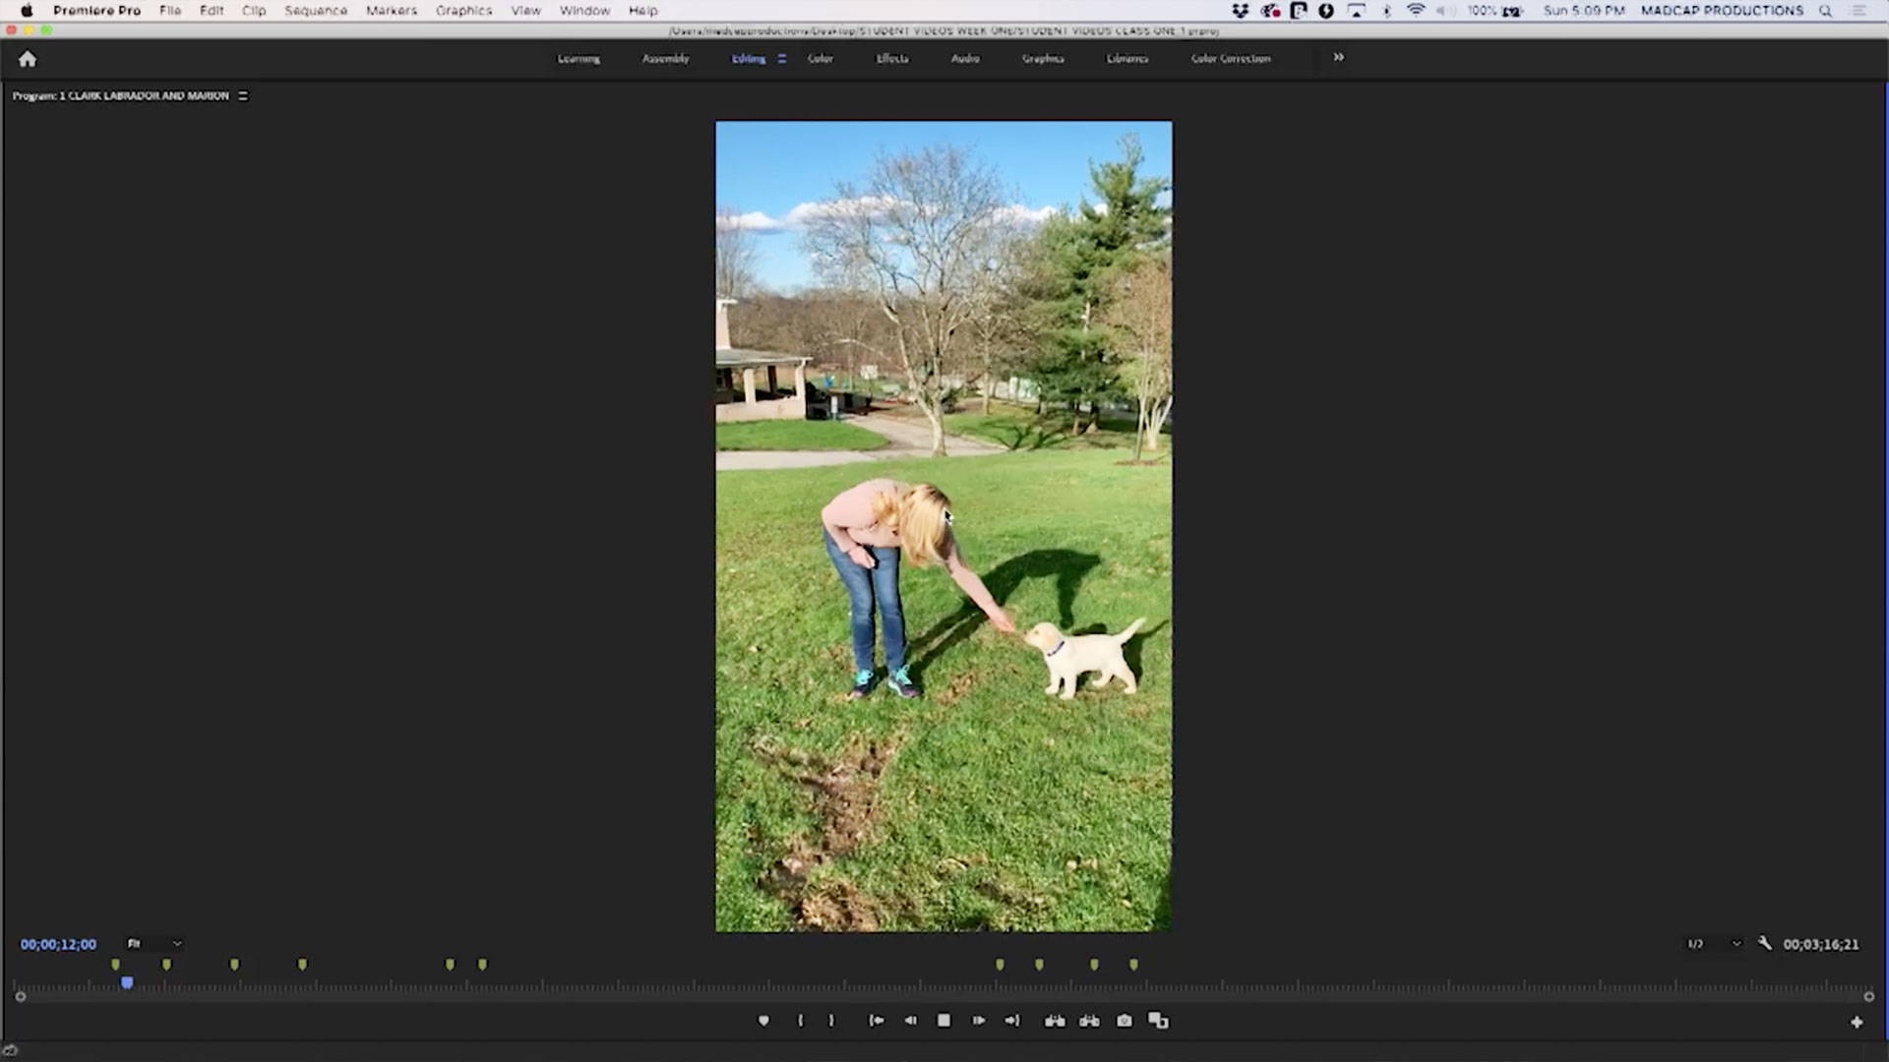Image resolution: width=1889 pixels, height=1062 pixels.
Task: Click the Go to Out point button
Action: pyautogui.click(x=1012, y=1021)
